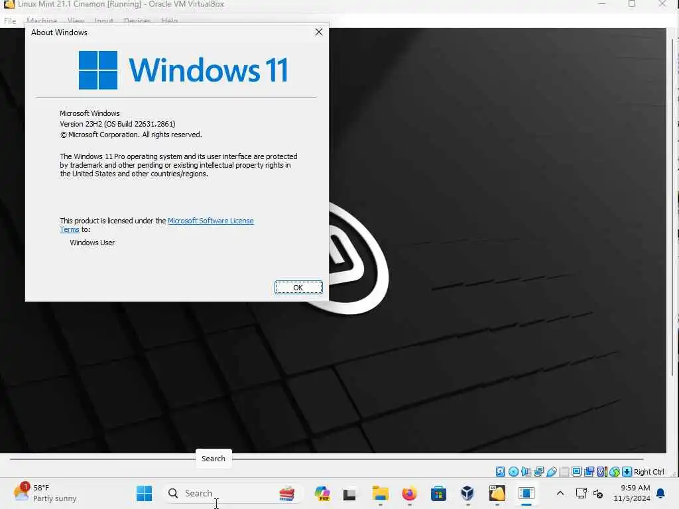
Task: Minimize the VirtualBox VM window
Action: 601,4
